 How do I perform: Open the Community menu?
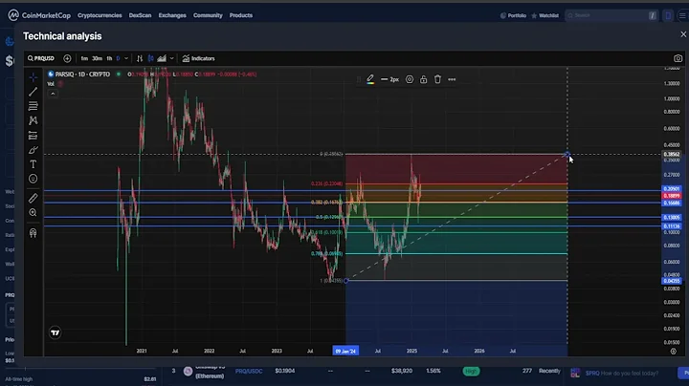208,15
